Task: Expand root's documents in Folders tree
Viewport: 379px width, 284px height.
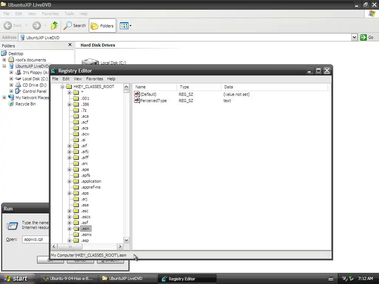Action: tap(4, 60)
